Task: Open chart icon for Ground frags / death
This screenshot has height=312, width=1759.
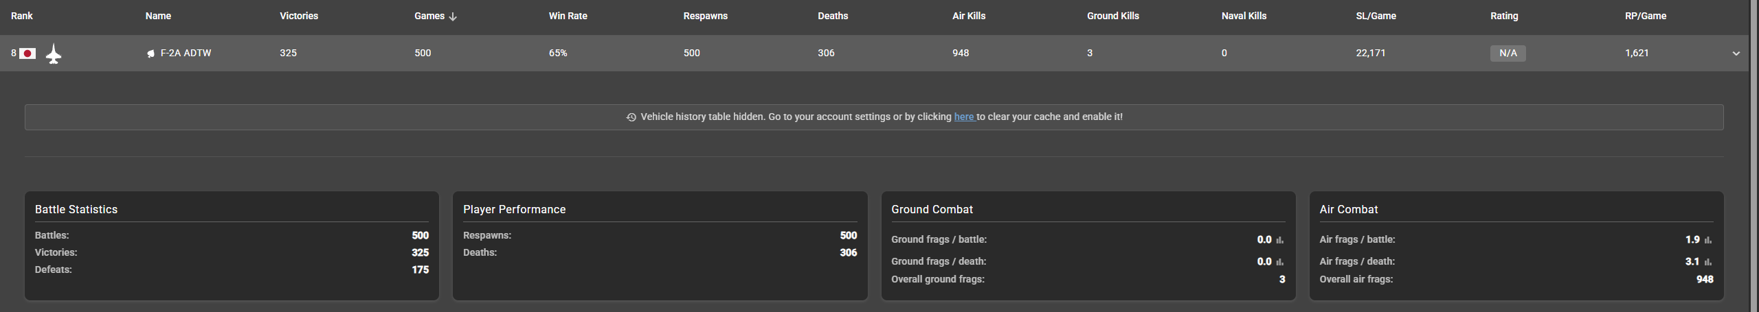Action: [1279, 262]
